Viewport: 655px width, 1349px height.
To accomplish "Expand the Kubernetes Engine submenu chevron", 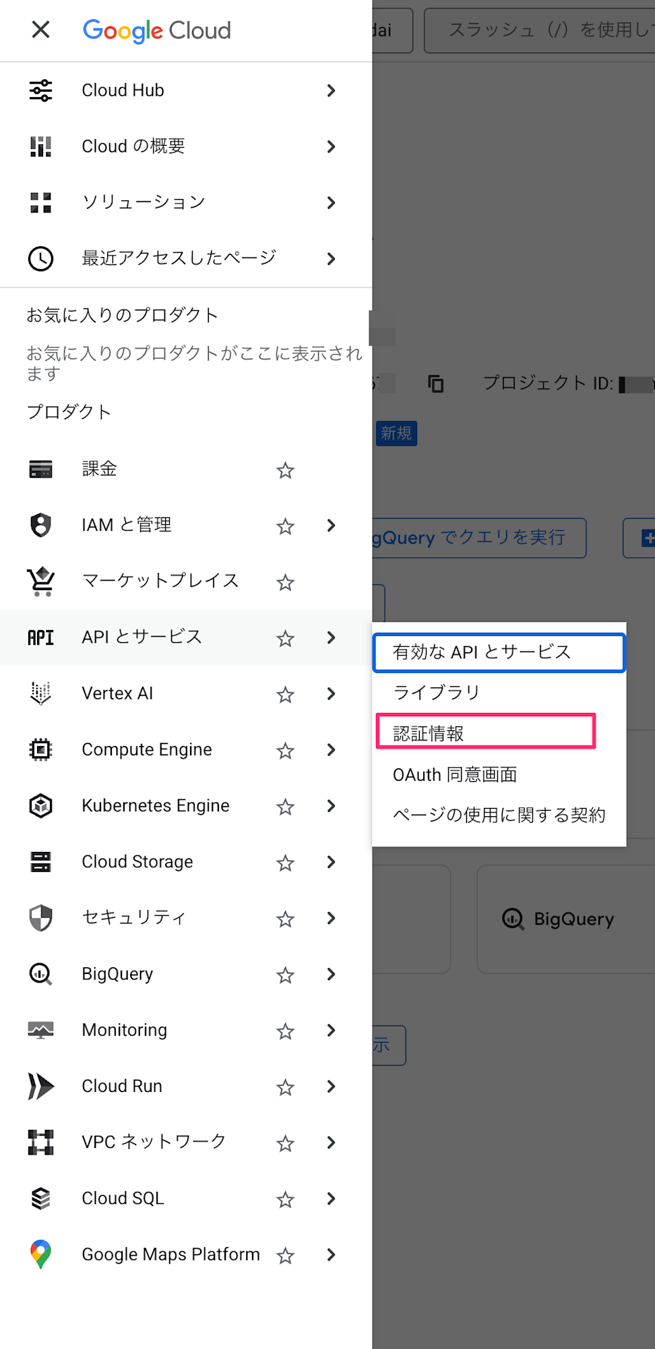I will (331, 805).
